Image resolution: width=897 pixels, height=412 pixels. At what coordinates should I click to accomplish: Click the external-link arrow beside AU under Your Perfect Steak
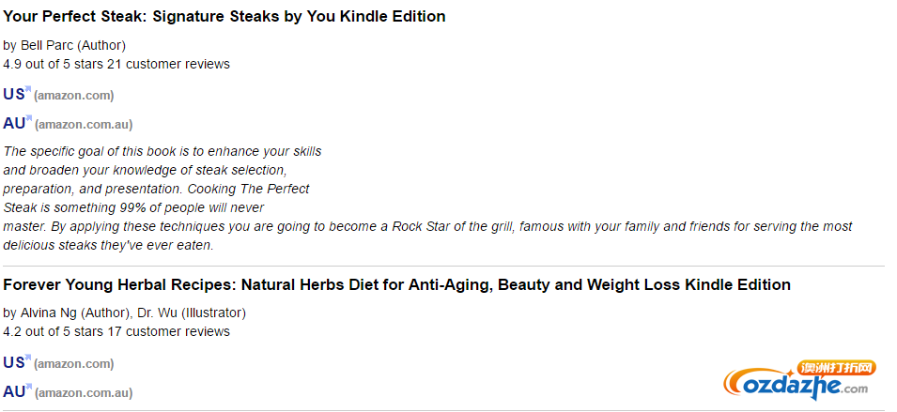tap(28, 119)
